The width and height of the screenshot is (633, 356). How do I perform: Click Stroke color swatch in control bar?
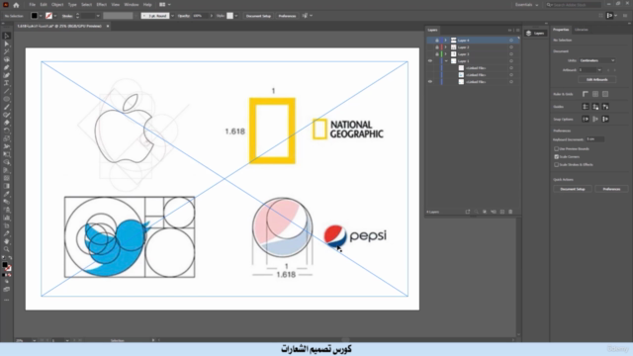tap(48, 16)
